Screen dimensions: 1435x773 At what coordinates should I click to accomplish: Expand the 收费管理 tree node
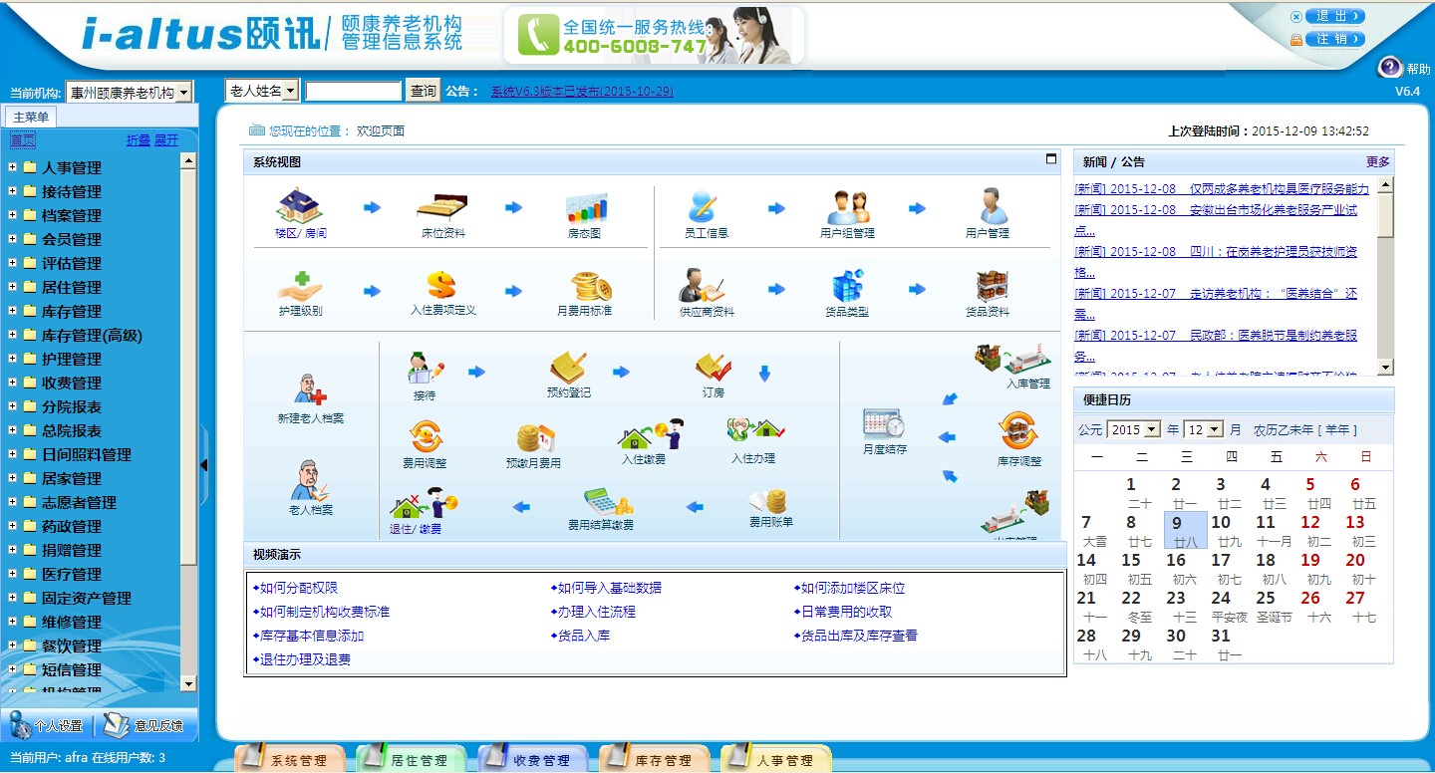(12, 383)
